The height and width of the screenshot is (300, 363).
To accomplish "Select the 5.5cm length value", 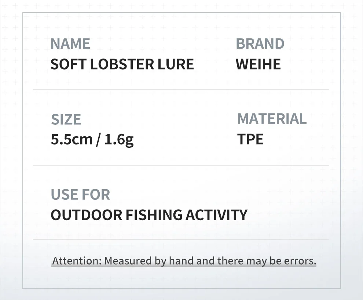I will (x=71, y=140).
